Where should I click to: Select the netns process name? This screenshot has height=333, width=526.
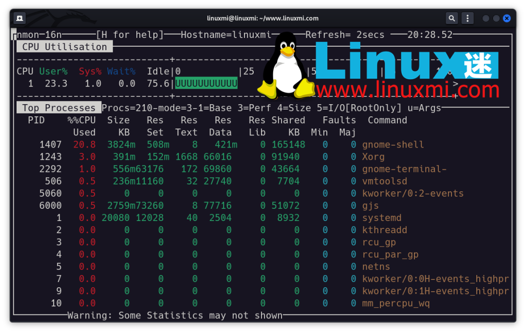[x=376, y=267]
